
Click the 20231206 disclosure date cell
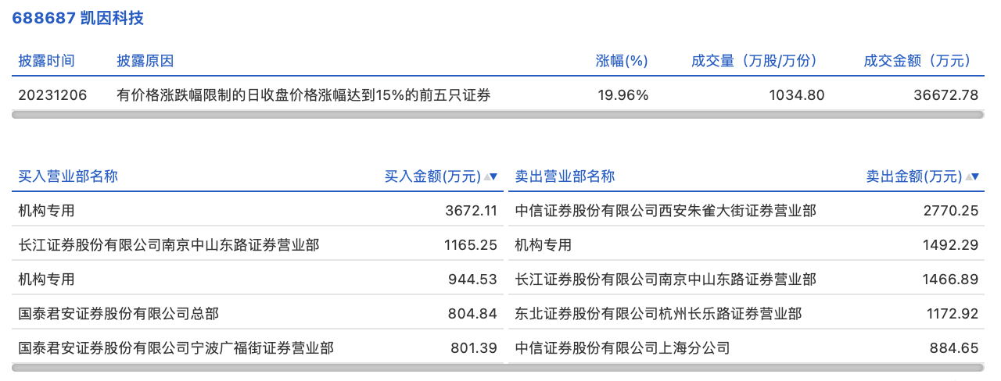(52, 95)
